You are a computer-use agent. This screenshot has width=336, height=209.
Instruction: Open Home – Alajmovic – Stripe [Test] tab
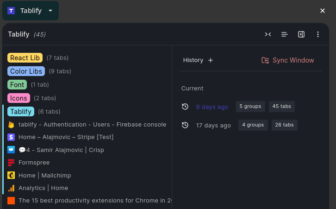click(66, 137)
